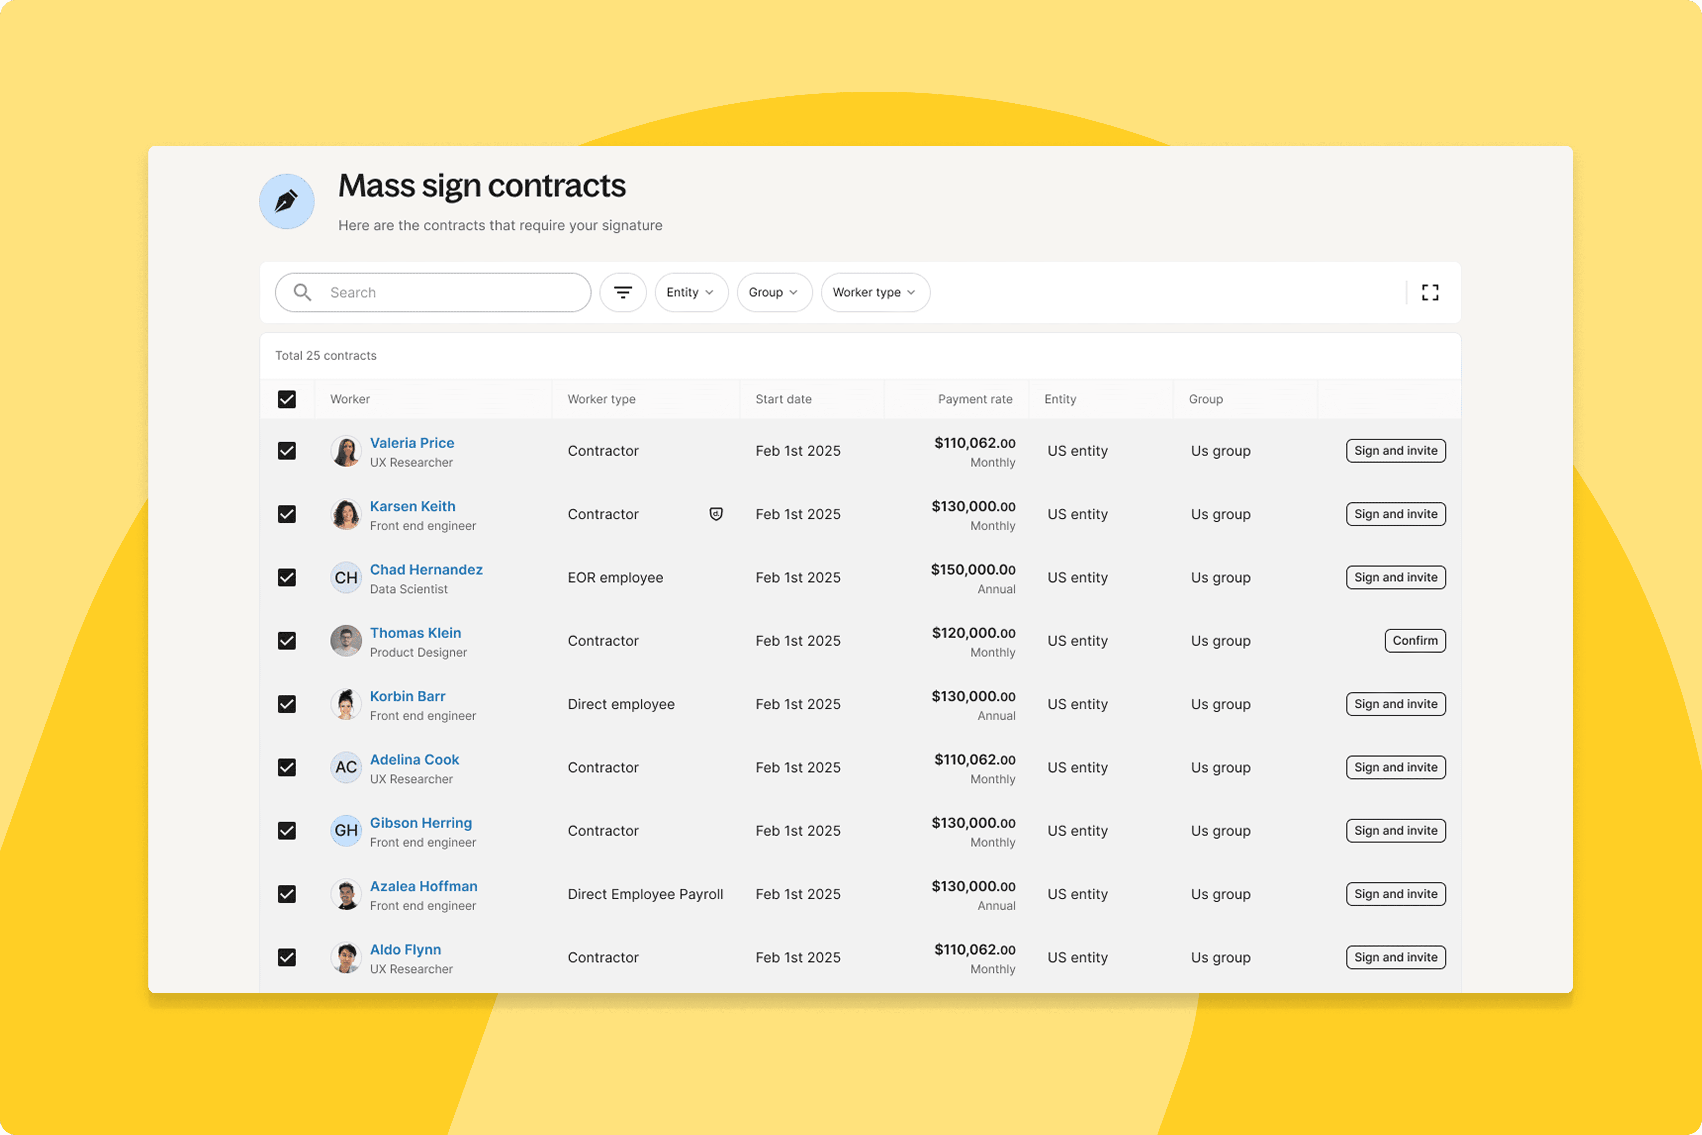This screenshot has width=1702, height=1135.
Task: Click Karsen Keith's avatar photo
Action: click(346, 514)
